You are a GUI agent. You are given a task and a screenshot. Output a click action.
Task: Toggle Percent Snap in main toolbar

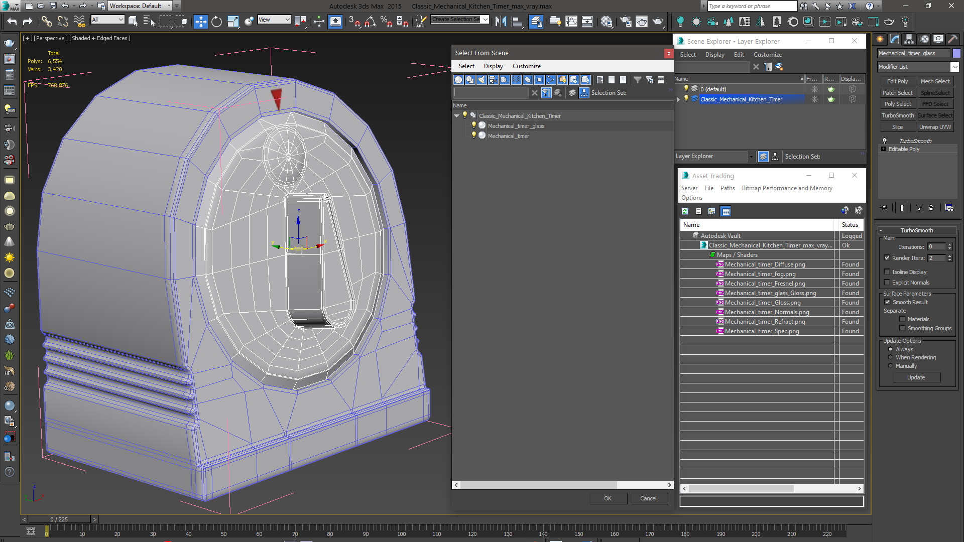[386, 22]
